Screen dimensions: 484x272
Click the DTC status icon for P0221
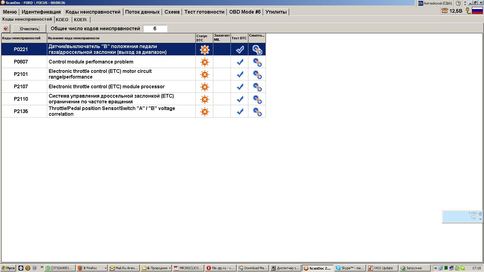click(x=205, y=50)
